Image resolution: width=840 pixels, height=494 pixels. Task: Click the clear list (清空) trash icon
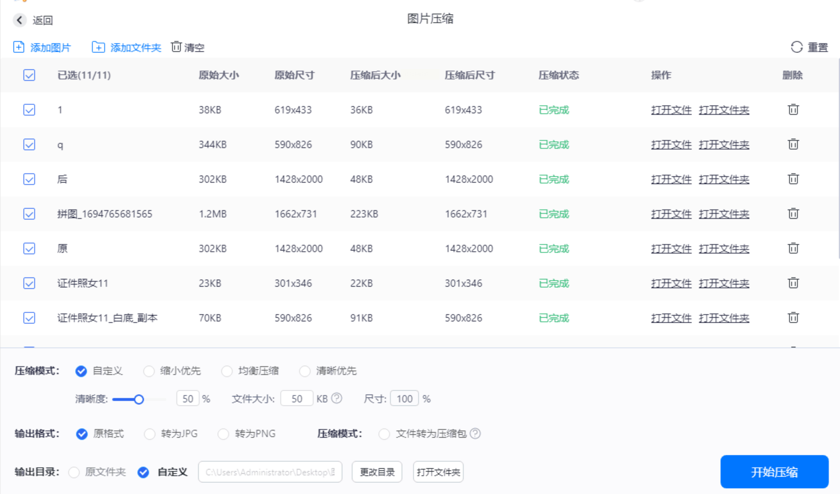[x=176, y=47]
